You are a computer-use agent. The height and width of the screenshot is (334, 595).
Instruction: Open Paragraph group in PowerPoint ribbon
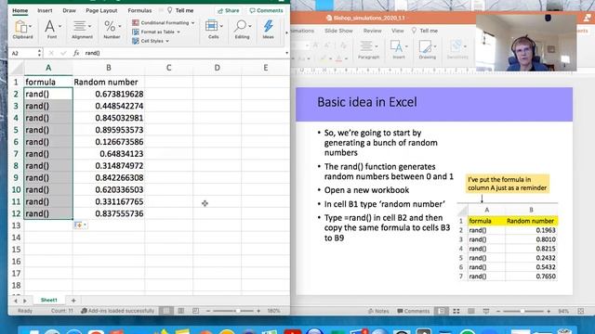(368, 49)
